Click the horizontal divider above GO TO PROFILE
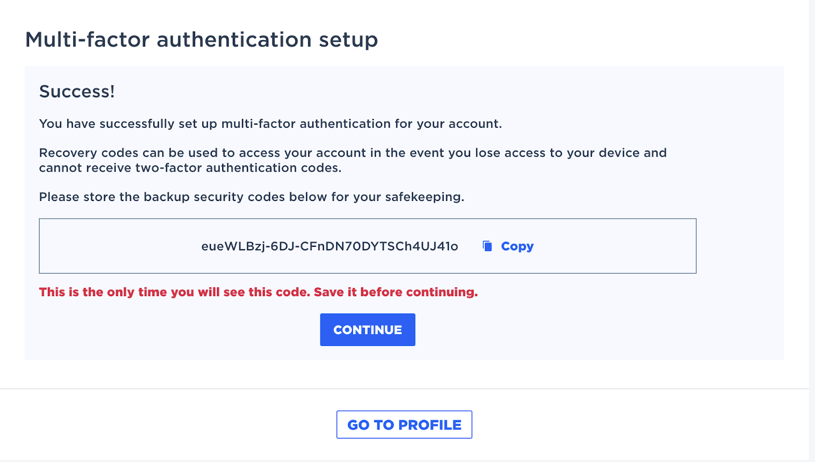 (404, 389)
